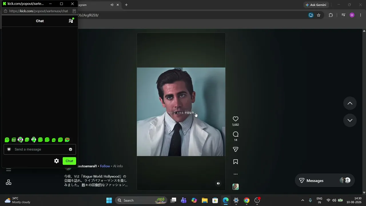
Task: Click the Instagram hamburger menu icon
Action: click(9, 170)
